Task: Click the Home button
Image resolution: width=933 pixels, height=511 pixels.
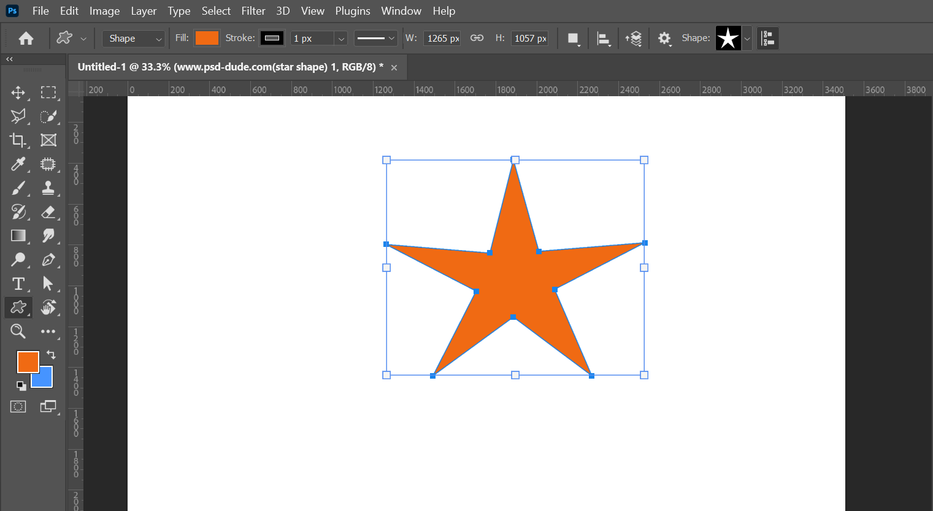Action: [26, 39]
